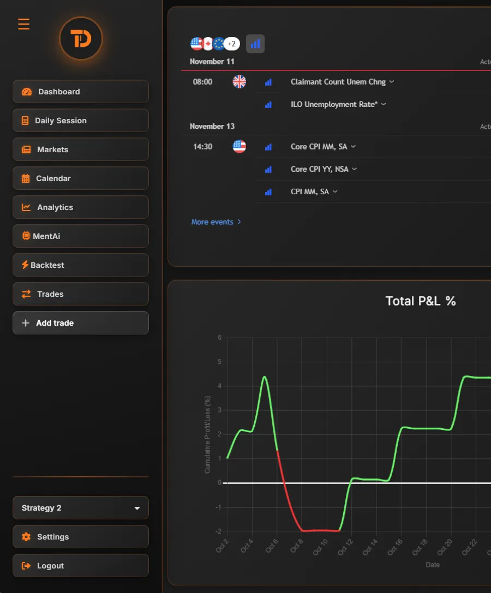Click importance icon beside ILO Unemployment Rate
The width and height of the screenshot is (491, 593).
[x=268, y=105]
